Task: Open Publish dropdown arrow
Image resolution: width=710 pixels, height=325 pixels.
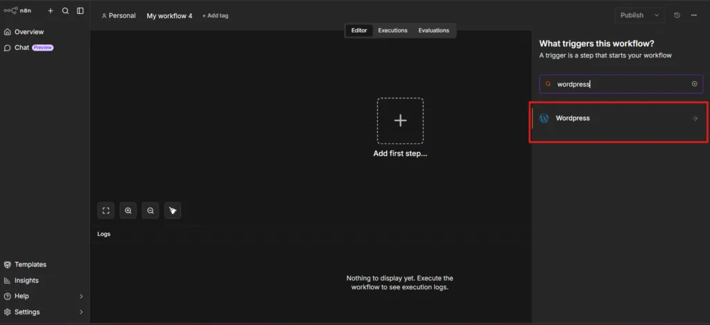Action: (x=657, y=15)
